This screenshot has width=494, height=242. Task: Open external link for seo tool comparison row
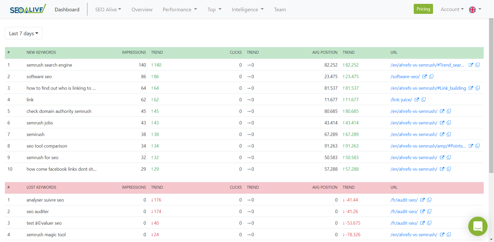pos(471,146)
